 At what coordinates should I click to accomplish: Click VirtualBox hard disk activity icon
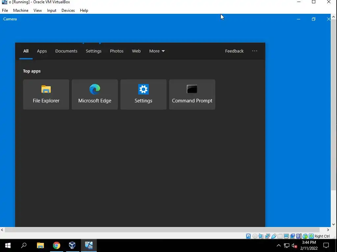click(x=248, y=236)
